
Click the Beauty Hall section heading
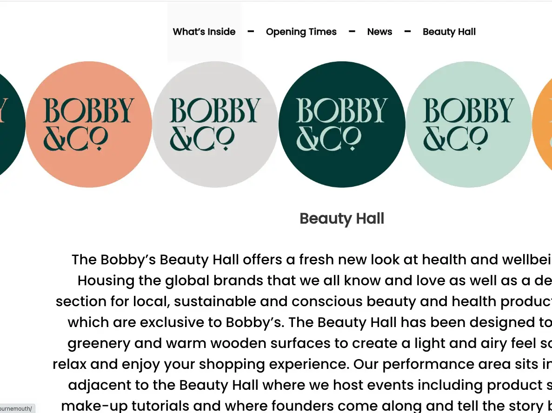click(x=342, y=218)
